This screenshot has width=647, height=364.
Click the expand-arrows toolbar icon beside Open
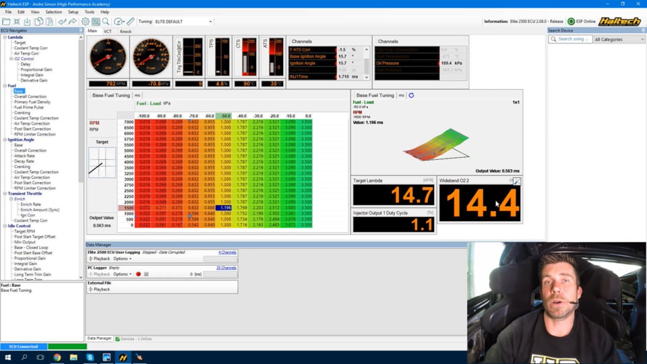pos(17,22)
